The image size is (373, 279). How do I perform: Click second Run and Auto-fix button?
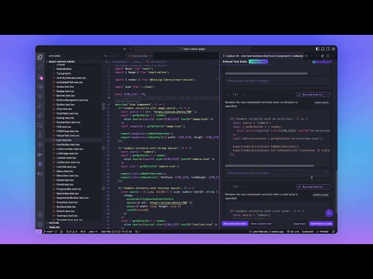point(311,187)
